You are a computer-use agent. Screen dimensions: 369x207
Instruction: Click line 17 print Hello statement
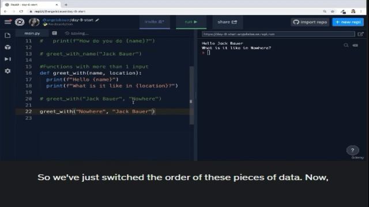pyautogui.click(x=82, y=79)
